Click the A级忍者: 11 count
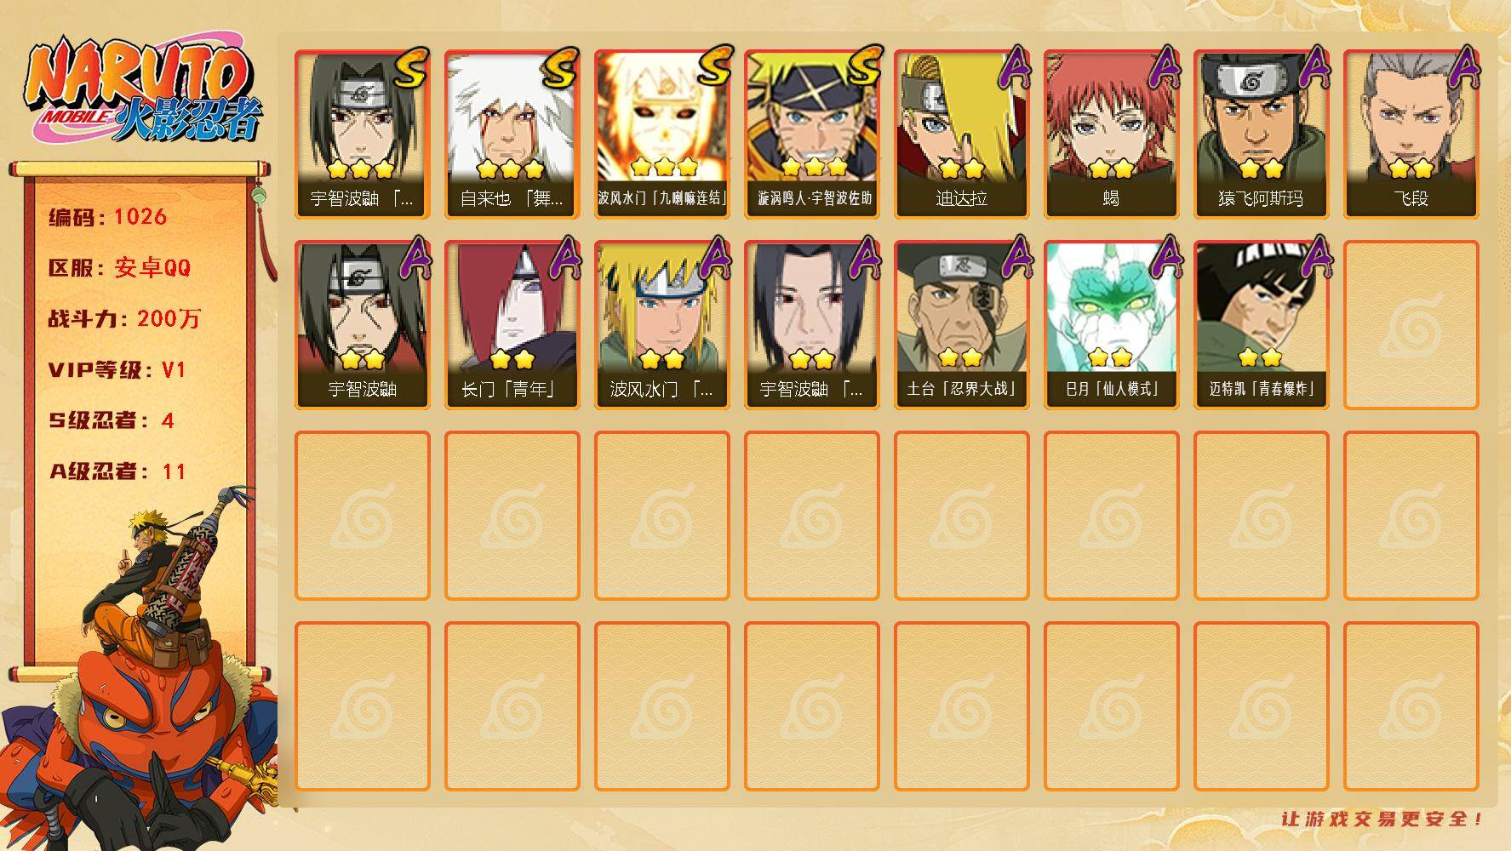This screenshot has height=851, width=1511. [117, 471]
